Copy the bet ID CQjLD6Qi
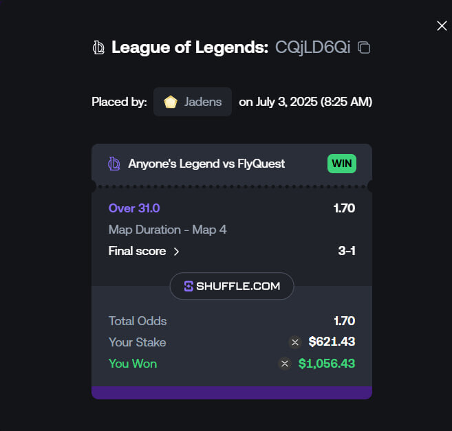452x431 pixels. pyautogui.click(x=364, y=47)
